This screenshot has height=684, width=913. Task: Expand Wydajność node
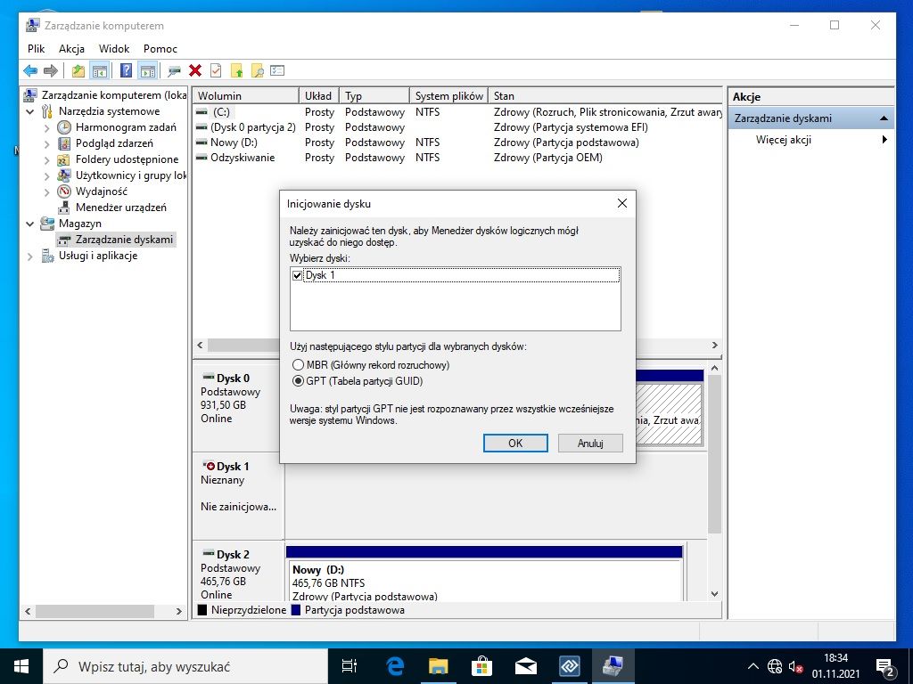click(x=47, y=192)
